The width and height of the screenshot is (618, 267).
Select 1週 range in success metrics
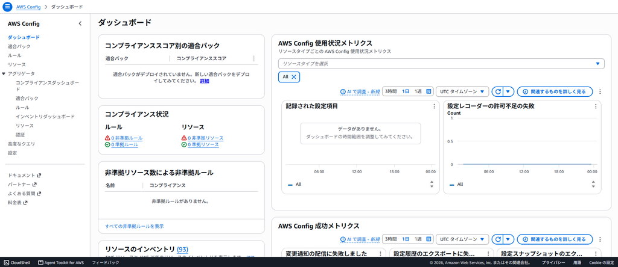point(418,239)
